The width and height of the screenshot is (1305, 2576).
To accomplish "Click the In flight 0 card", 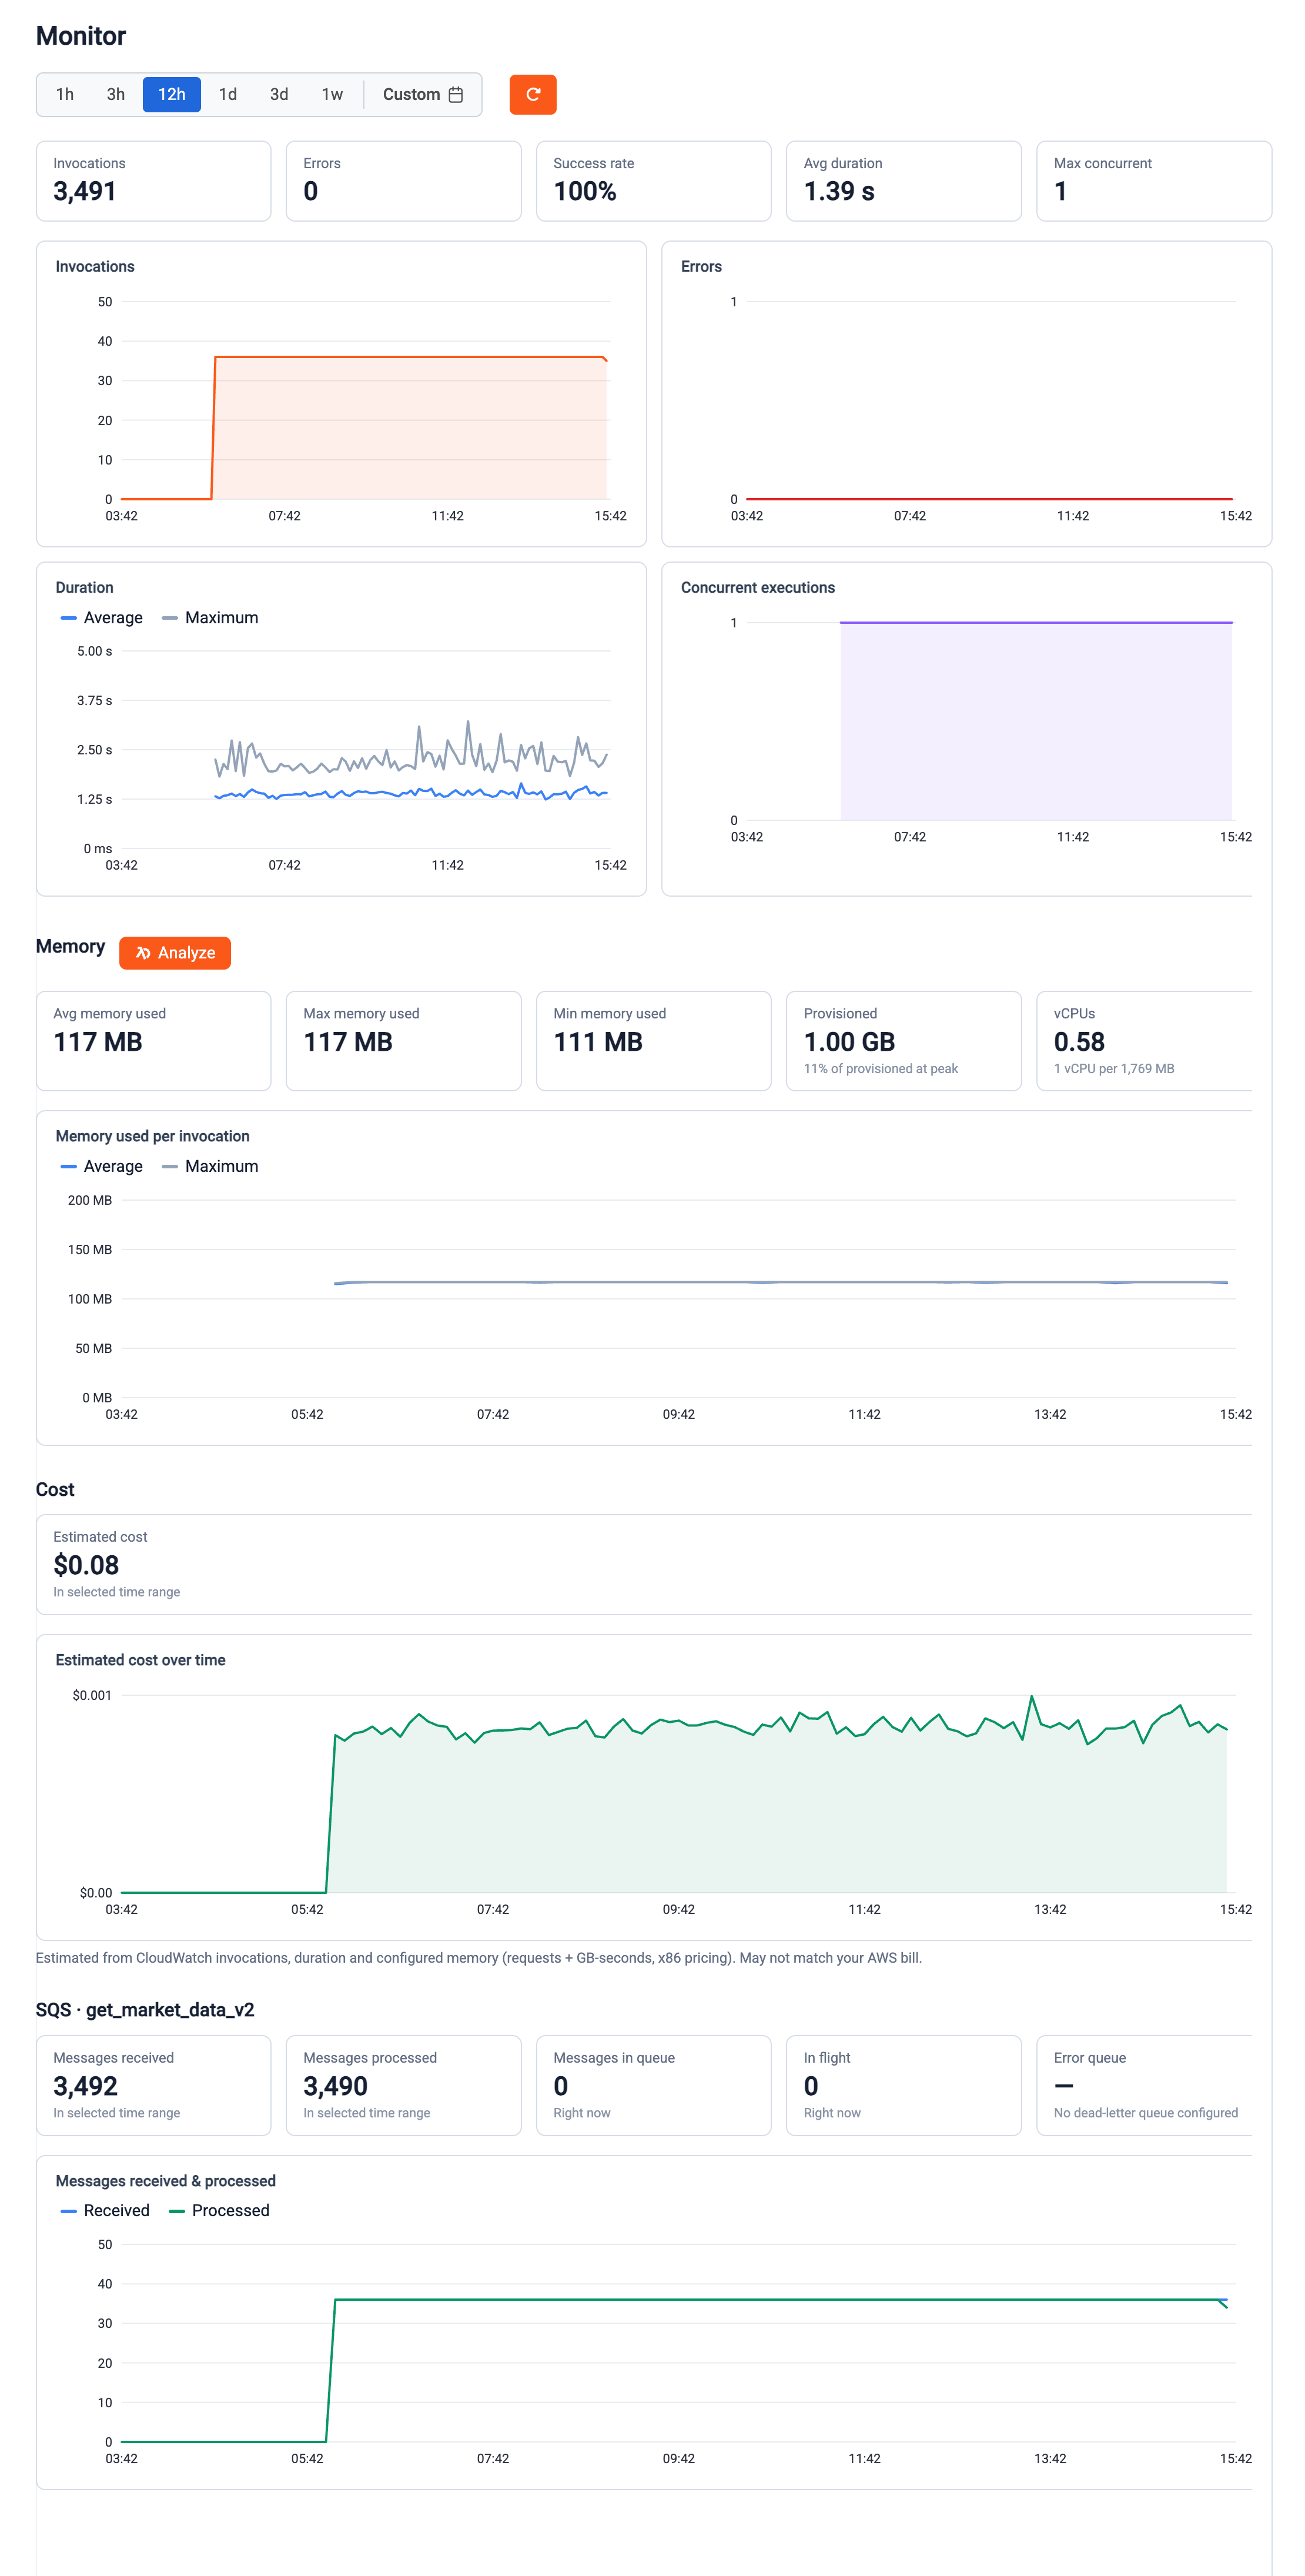I will [x=904, y=2085].
